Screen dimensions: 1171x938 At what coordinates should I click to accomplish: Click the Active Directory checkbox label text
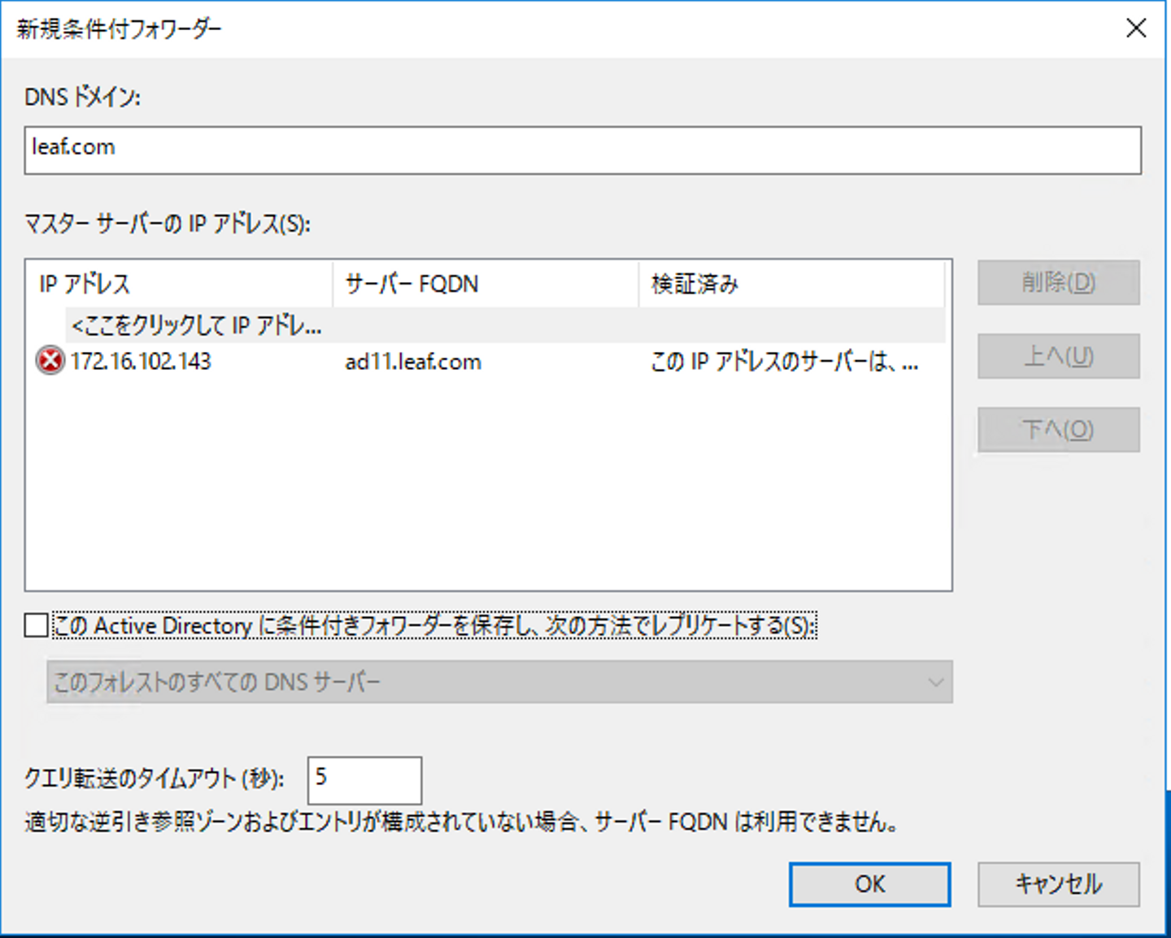pyautogui.click(x=434, y=625)
